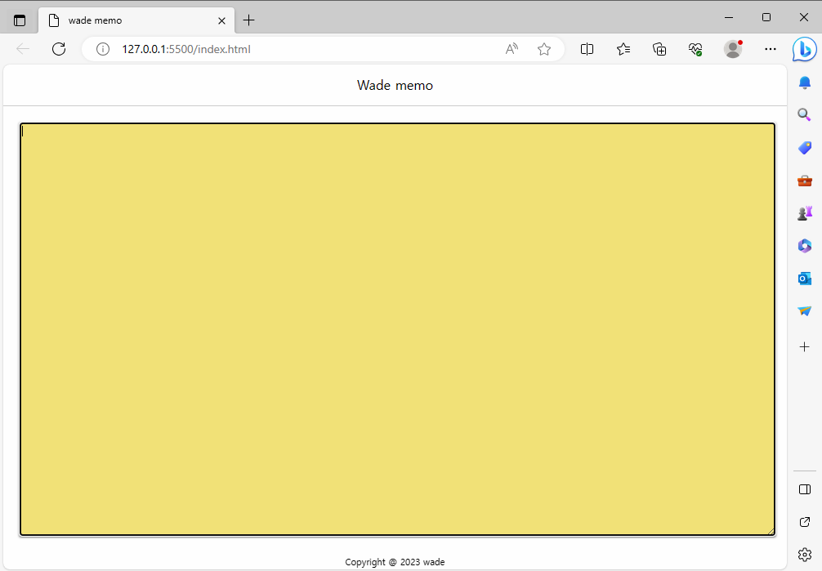This screenshot has height=571, width=822.
Task: Open the Favorites list
Action: [623, 49]
